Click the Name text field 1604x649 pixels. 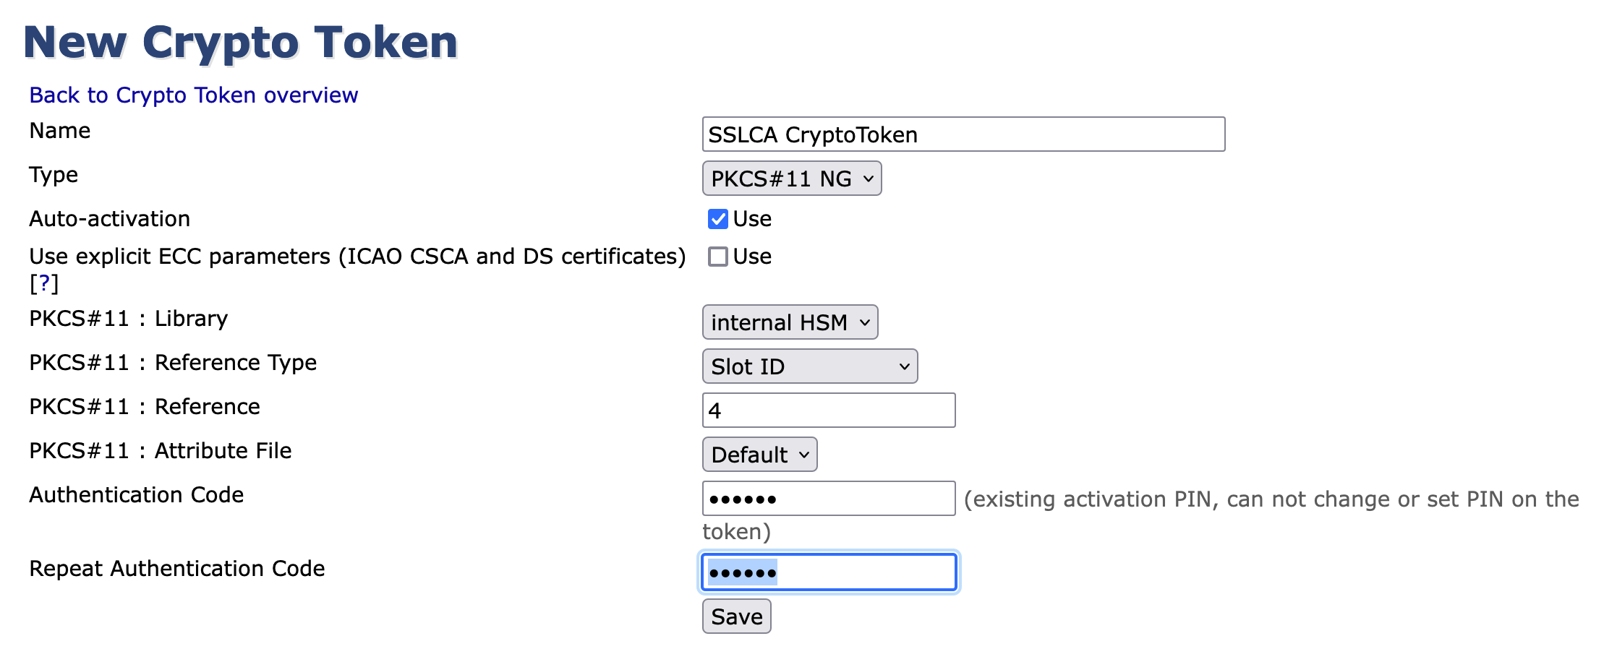963,134
